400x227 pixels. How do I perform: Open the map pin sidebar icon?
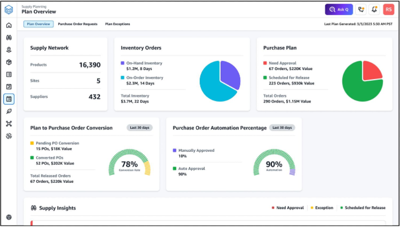point(9,50)
